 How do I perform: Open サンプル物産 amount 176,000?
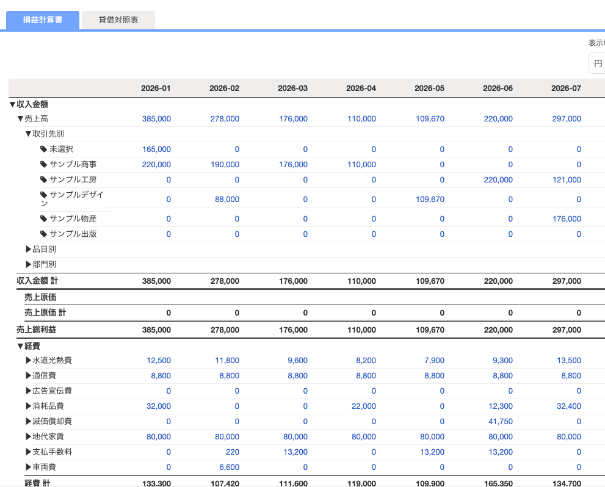567,219
